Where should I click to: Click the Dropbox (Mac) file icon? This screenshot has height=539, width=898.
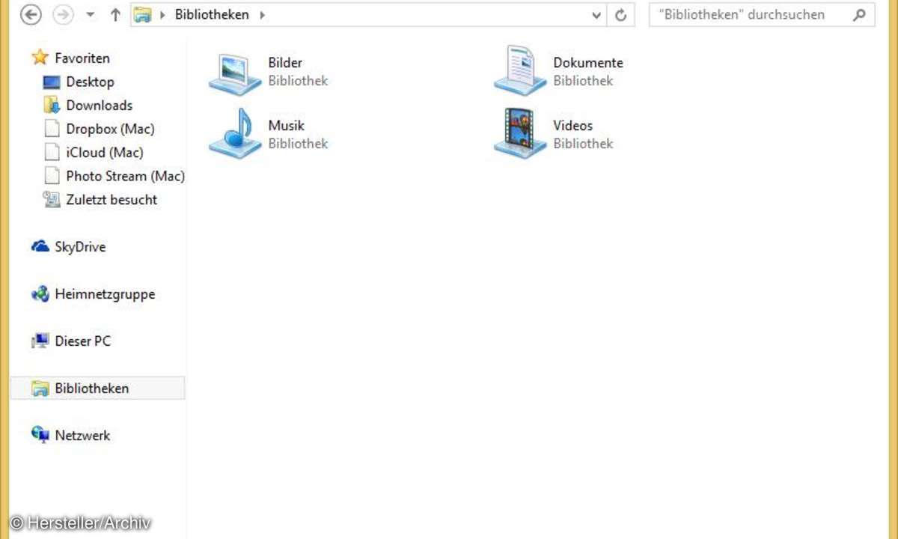[52, 129]
